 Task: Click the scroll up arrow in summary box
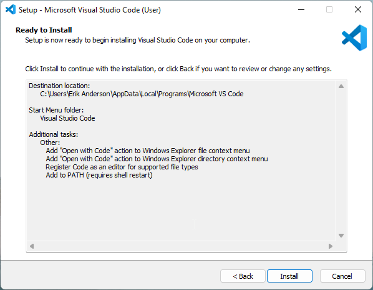coord(341,86)
